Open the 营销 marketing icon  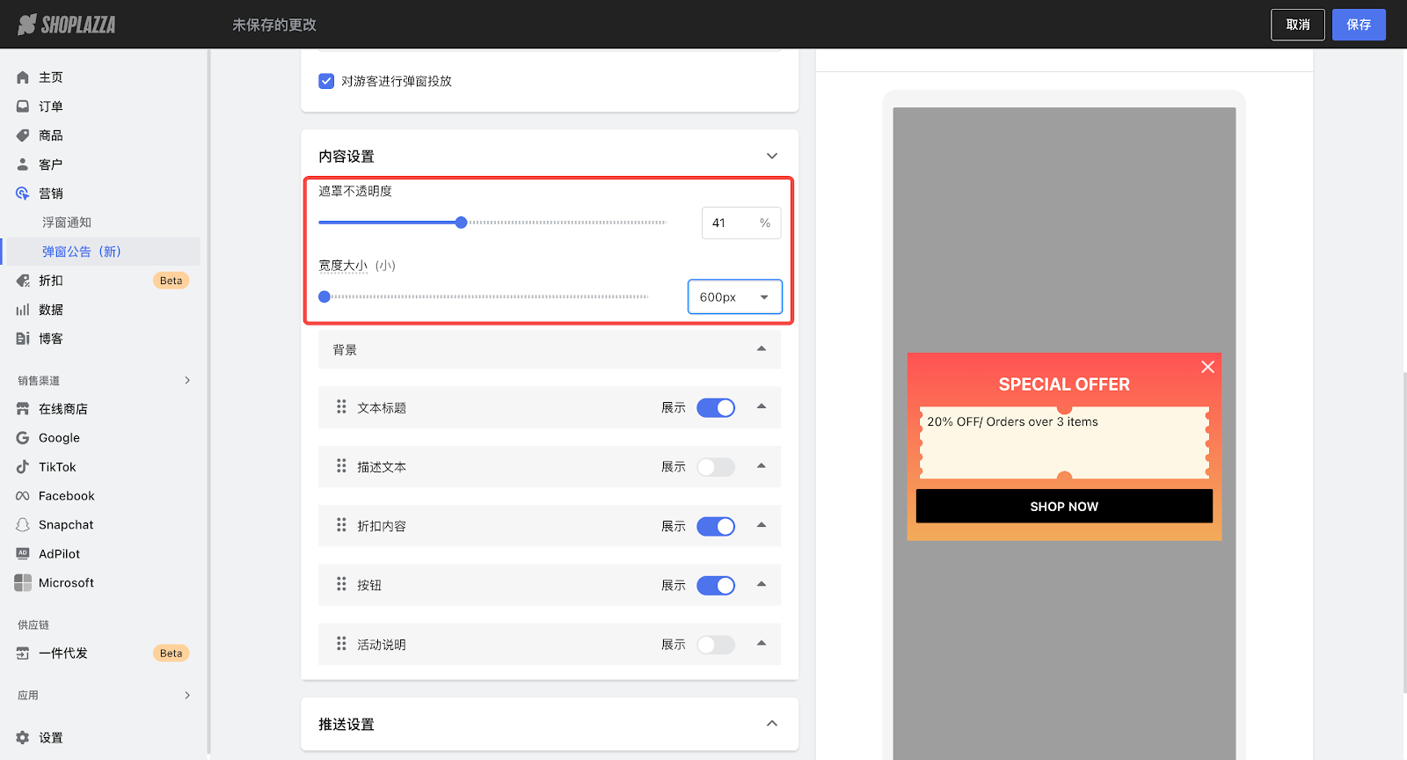point(23,194)
